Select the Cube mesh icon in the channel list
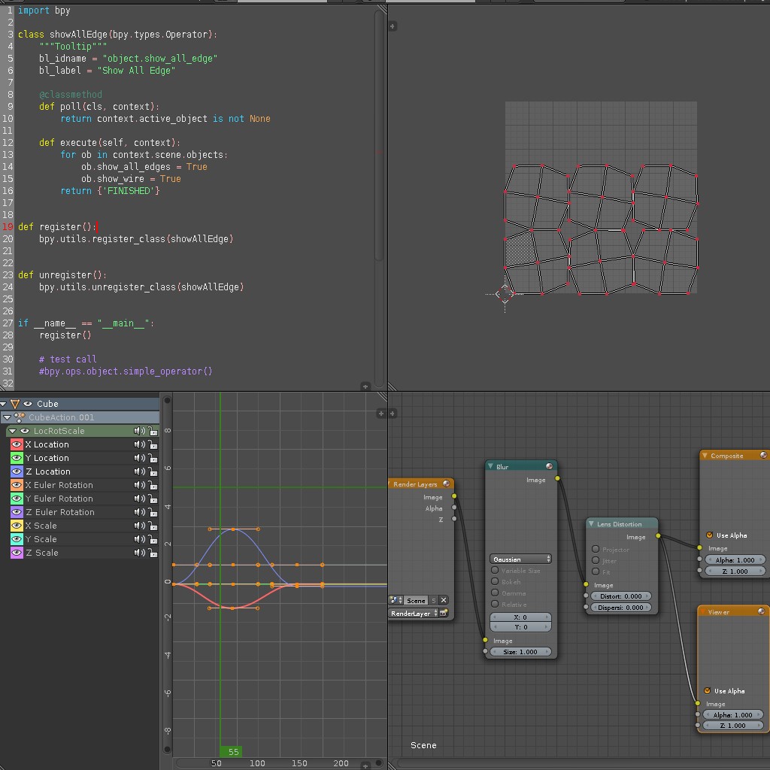Image resolution: width=770 pixels, height=770 pixels. [x=15, y=404]
